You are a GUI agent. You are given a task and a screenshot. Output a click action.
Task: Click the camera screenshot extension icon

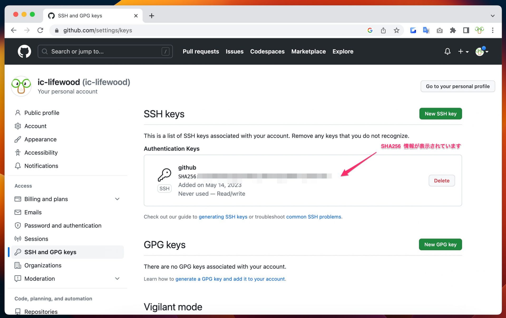coord(439,30)
